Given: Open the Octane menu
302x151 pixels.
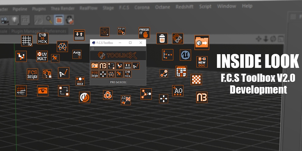Looking at the screenshot, I should 162,7.
